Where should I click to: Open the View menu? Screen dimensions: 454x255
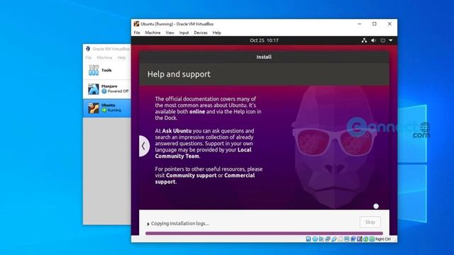point(170,33)
